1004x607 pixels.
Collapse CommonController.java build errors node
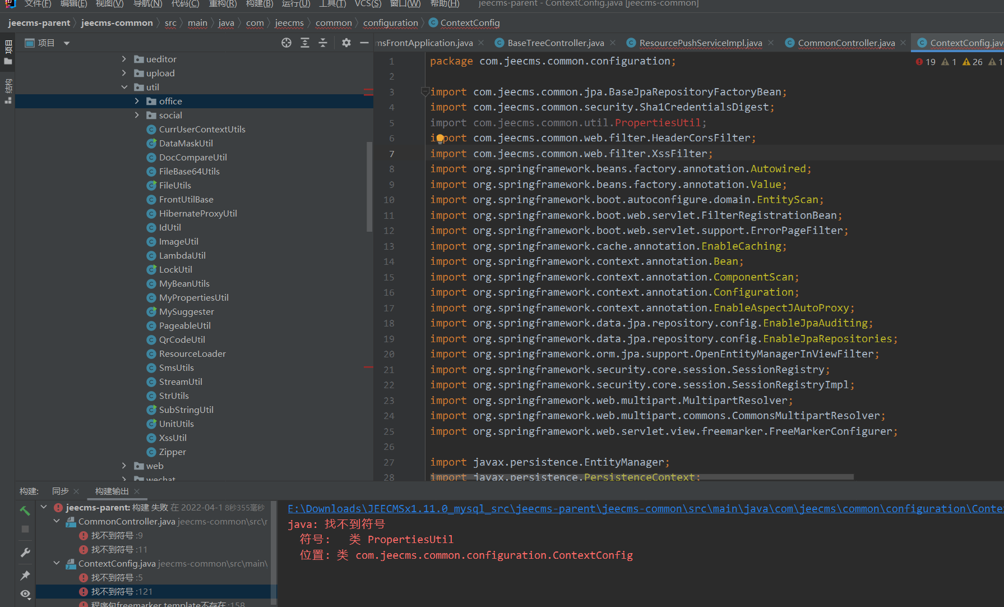click(57, 521)
